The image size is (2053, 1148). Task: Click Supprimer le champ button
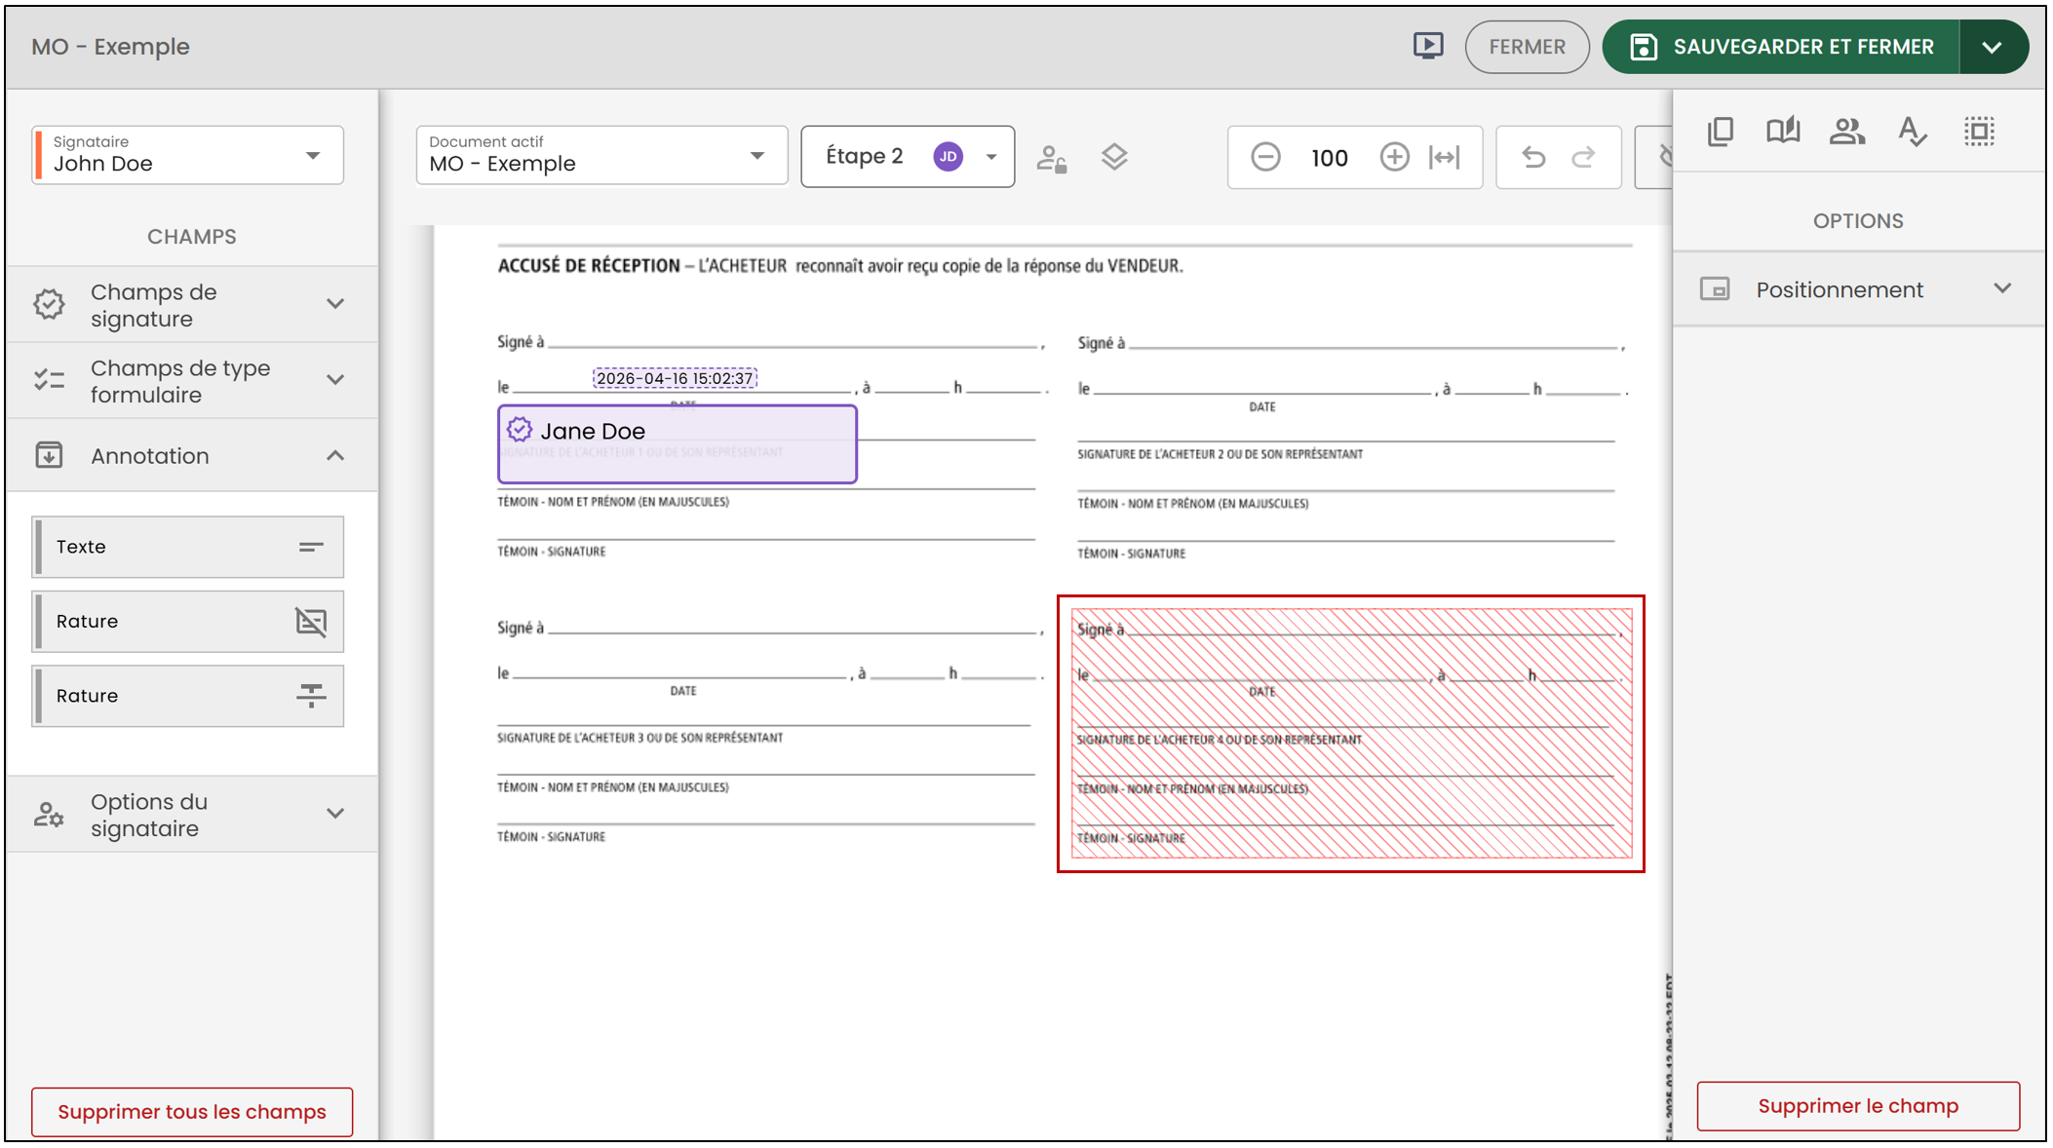1858,1106
